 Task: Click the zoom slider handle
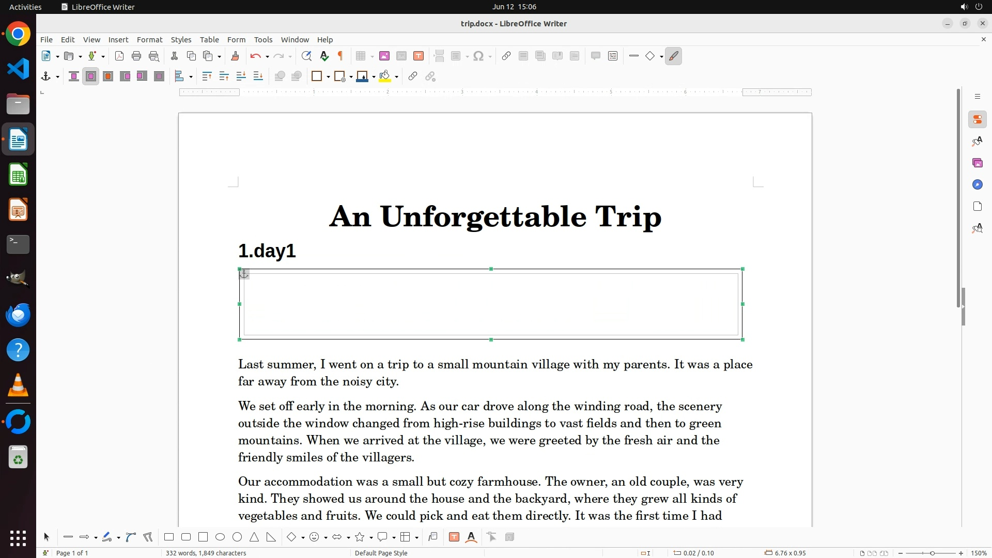coord(932,553)
